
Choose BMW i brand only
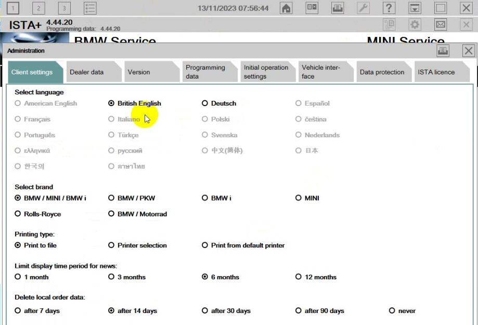(x=216, y=198)
